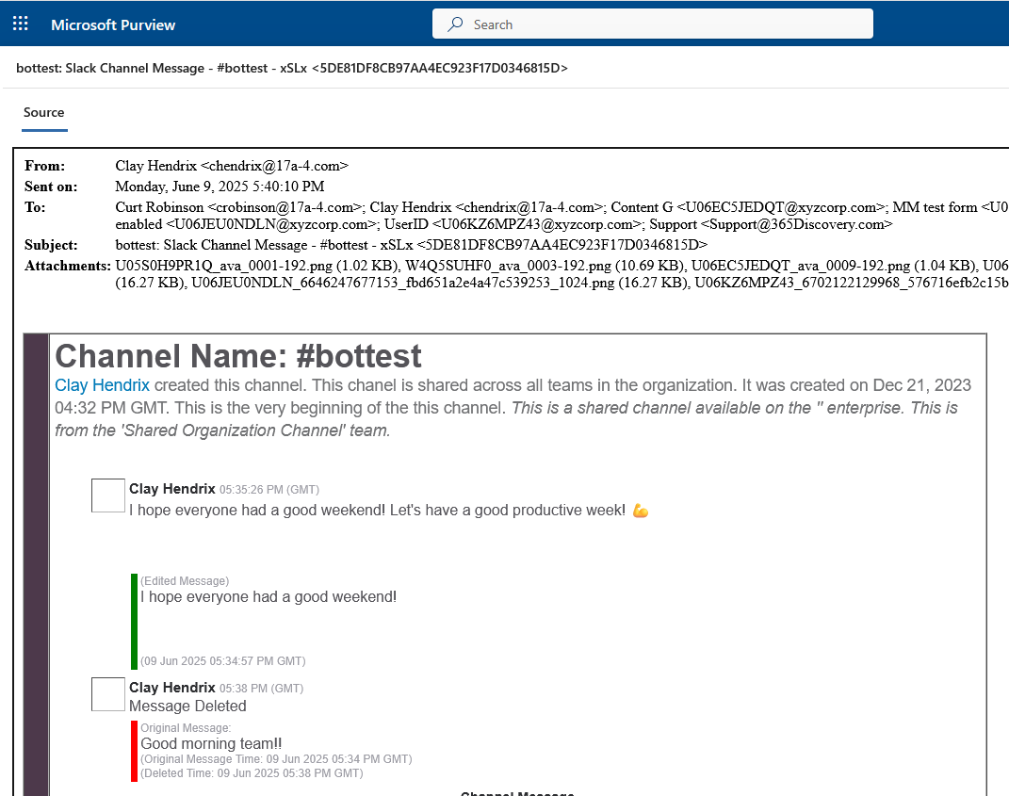Screen dimensions: 1009x796
Task: Click the 'To:' field label
Action: coord(35,207)
